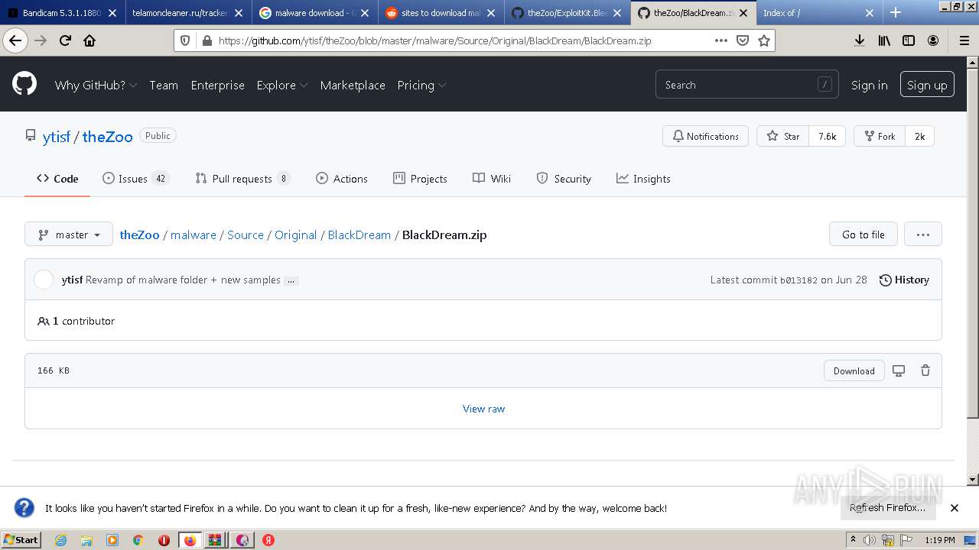The image size is (979, 550).
Task: Show hidden system tray icons
Action: click(x=854, y=540)
